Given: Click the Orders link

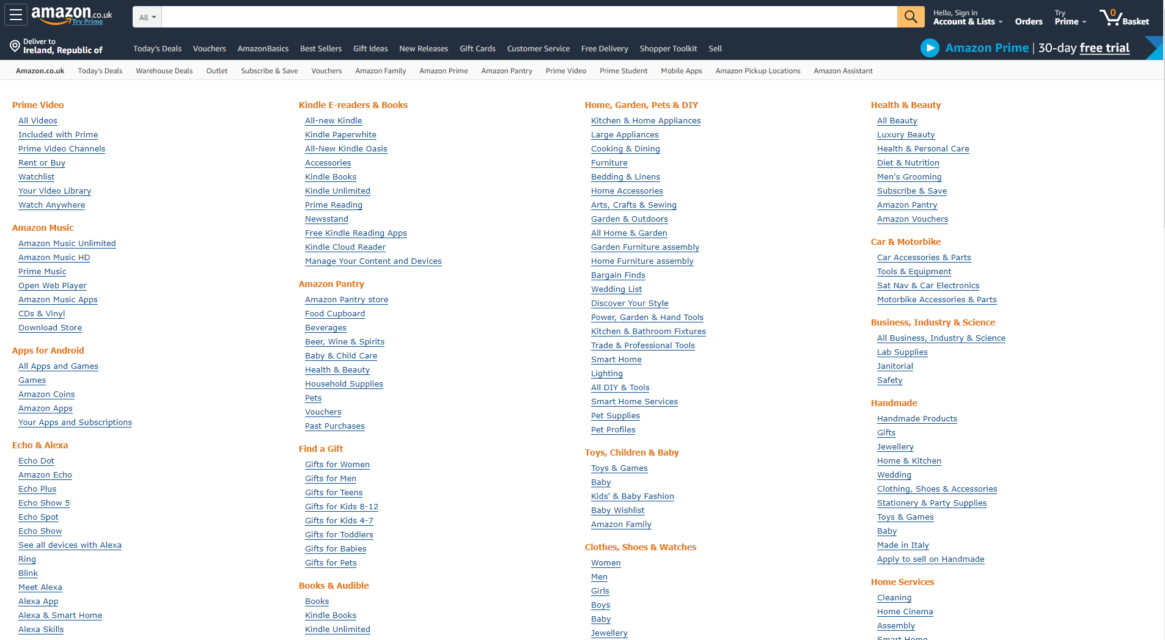Looking at the screenshot, I should [x=1028, y=21].
